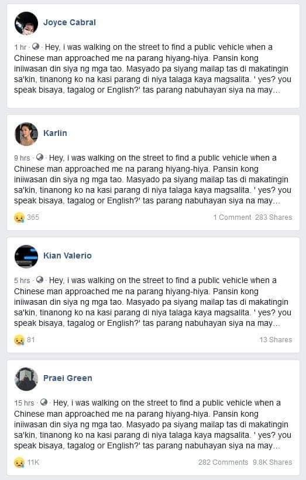Click the public globe icon on Kian Valerio's post
The height and width of the screenshot is (480, 306).
[x=40, y=280]
